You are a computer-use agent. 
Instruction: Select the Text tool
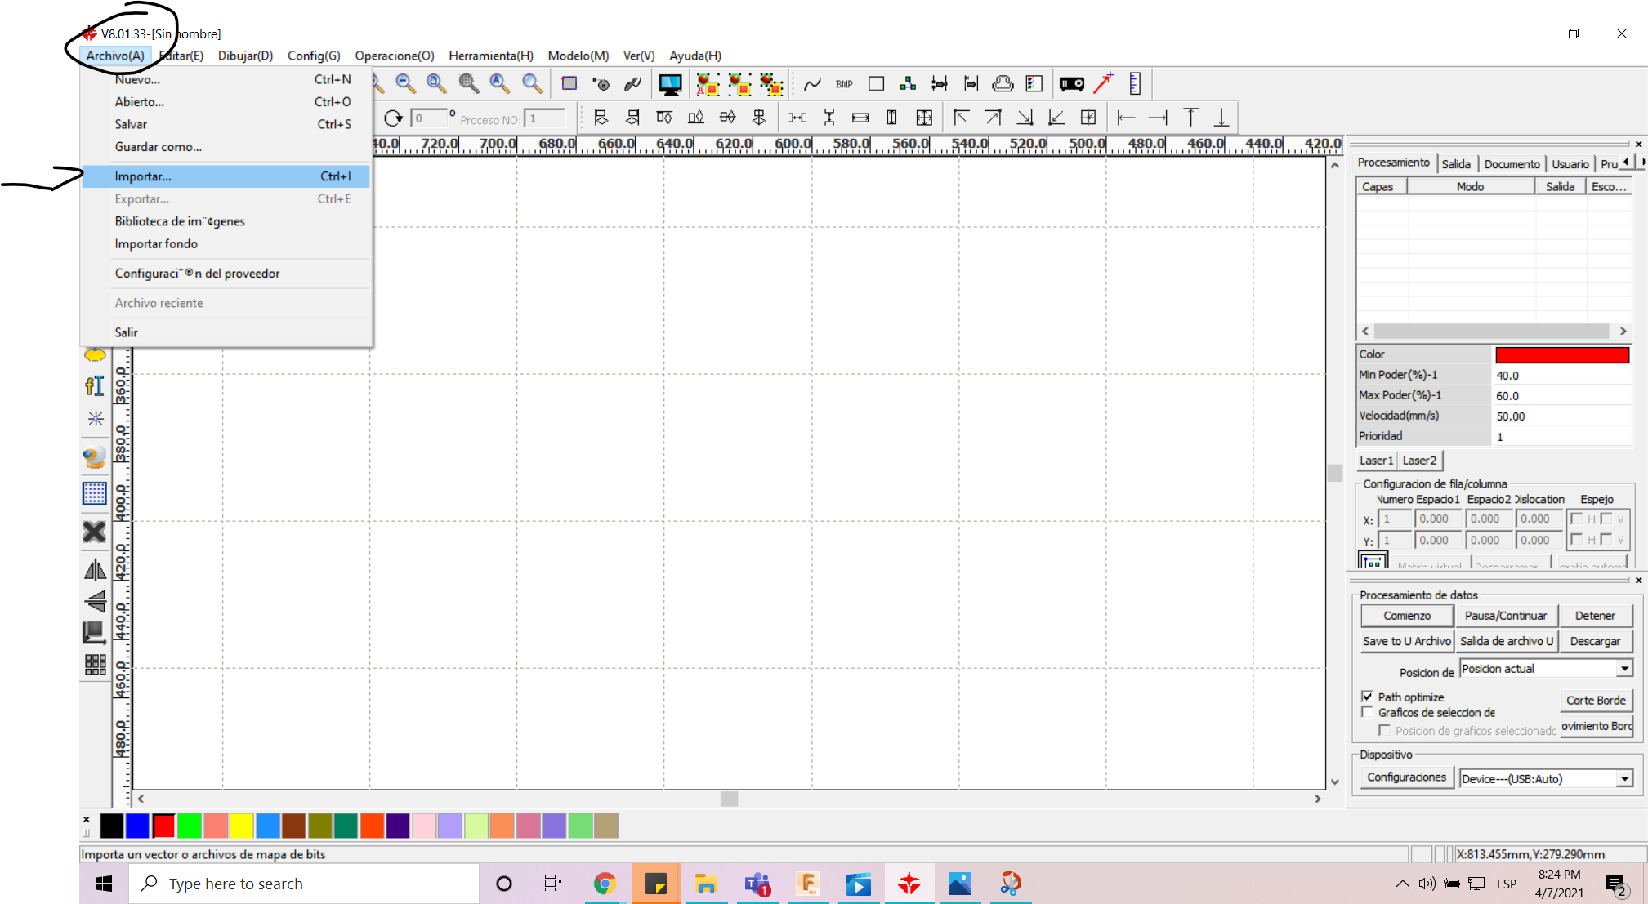coord(95,385)
